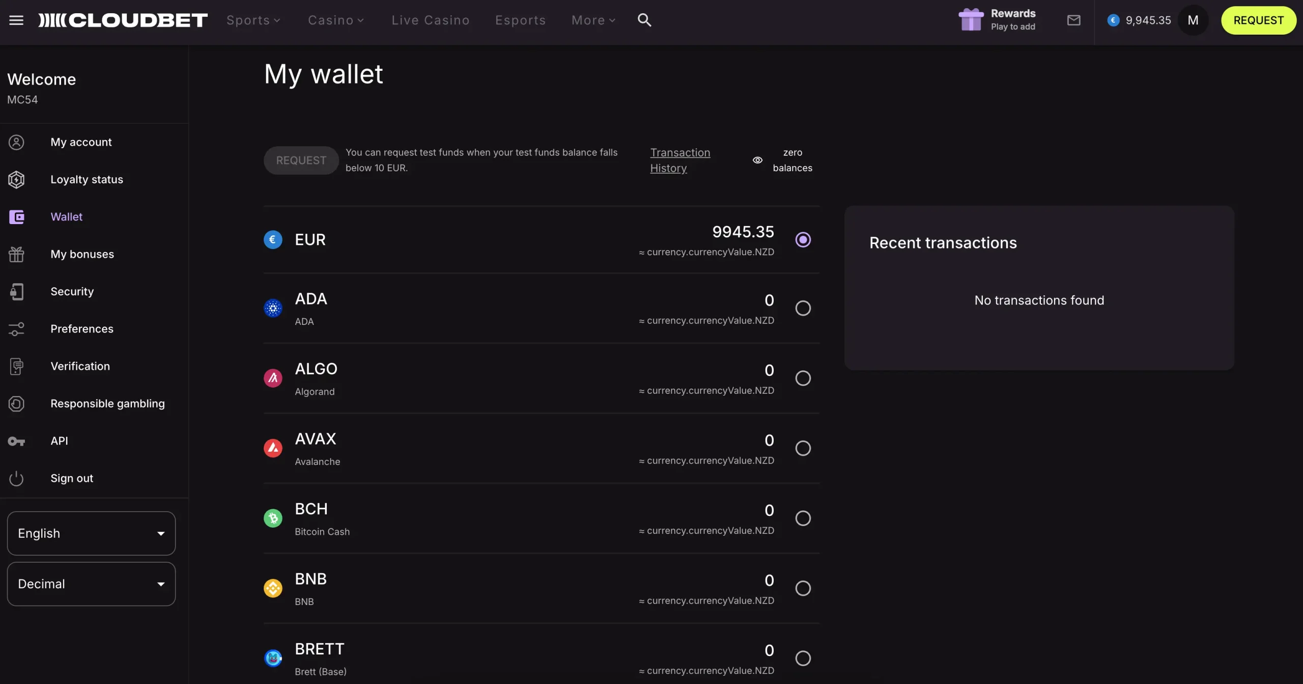
Task: Open the hamburger menu icon
Action: click(x=16, y=20)
